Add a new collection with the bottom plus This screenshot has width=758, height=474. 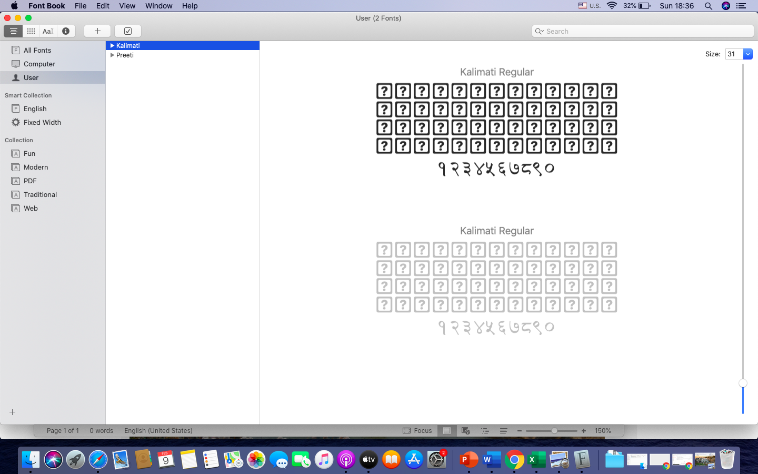[x=13, y=412]
